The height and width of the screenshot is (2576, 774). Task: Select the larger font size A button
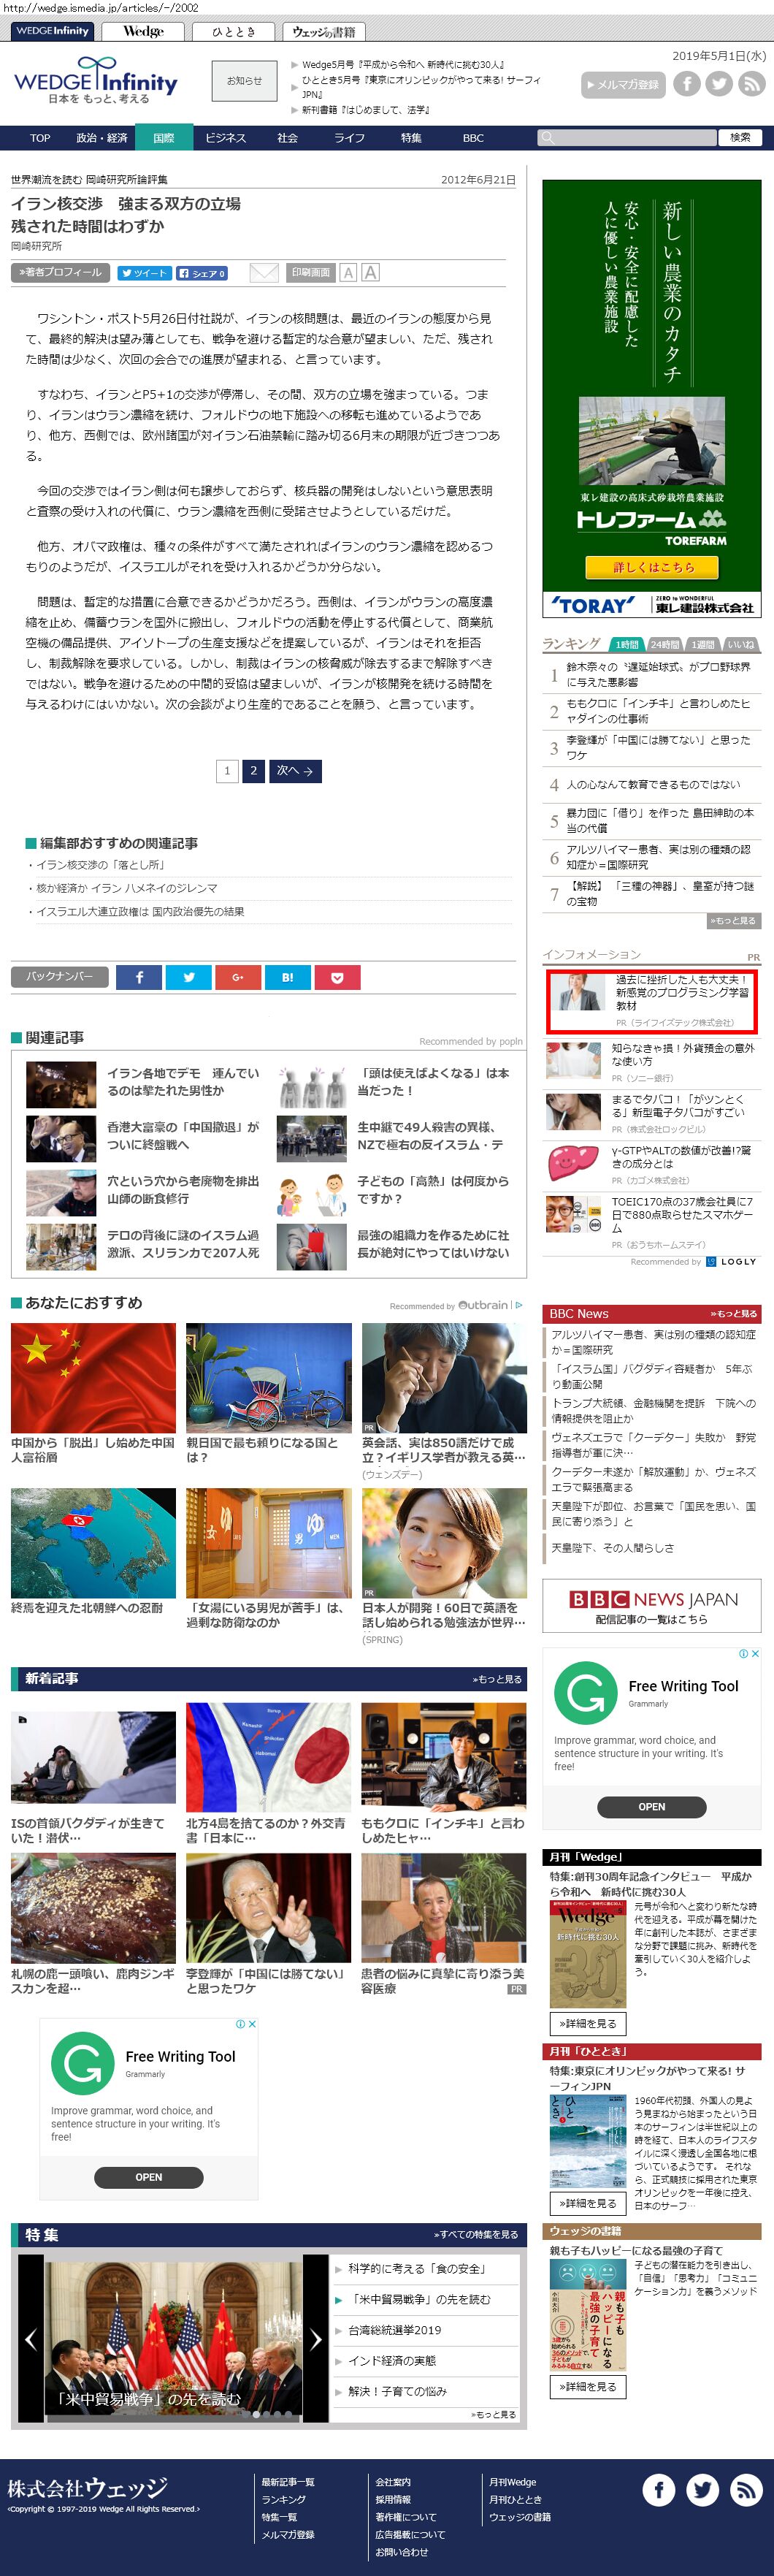pos(370,273)
